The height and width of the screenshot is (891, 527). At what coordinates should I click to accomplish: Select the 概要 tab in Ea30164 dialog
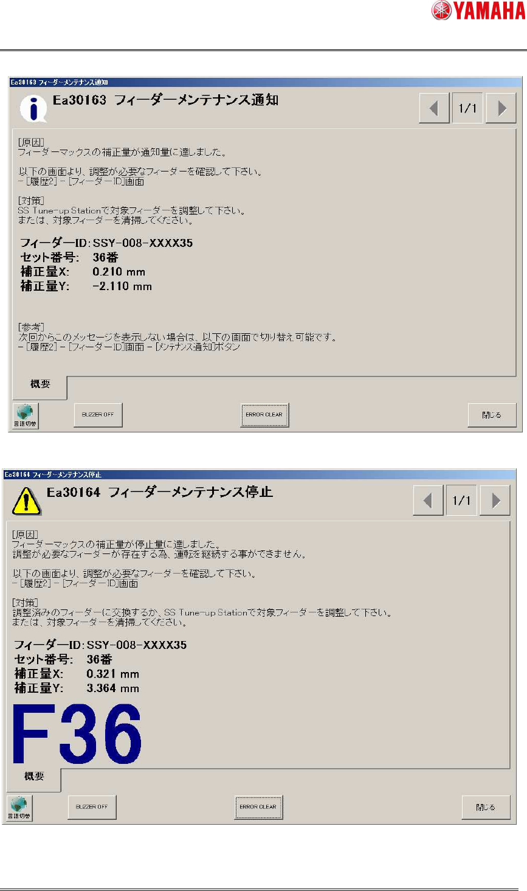point(34,777)
